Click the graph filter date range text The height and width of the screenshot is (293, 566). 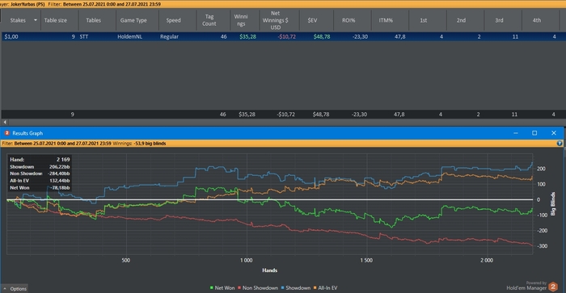[x=63, y=144]
